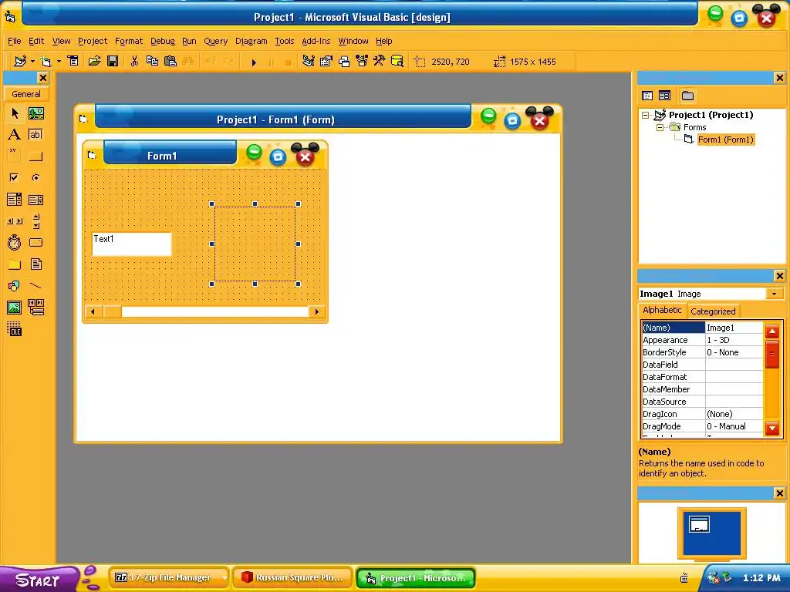Select the Line tool in toolbox
This screenshot has width=790, height=592.
point(35,286)
